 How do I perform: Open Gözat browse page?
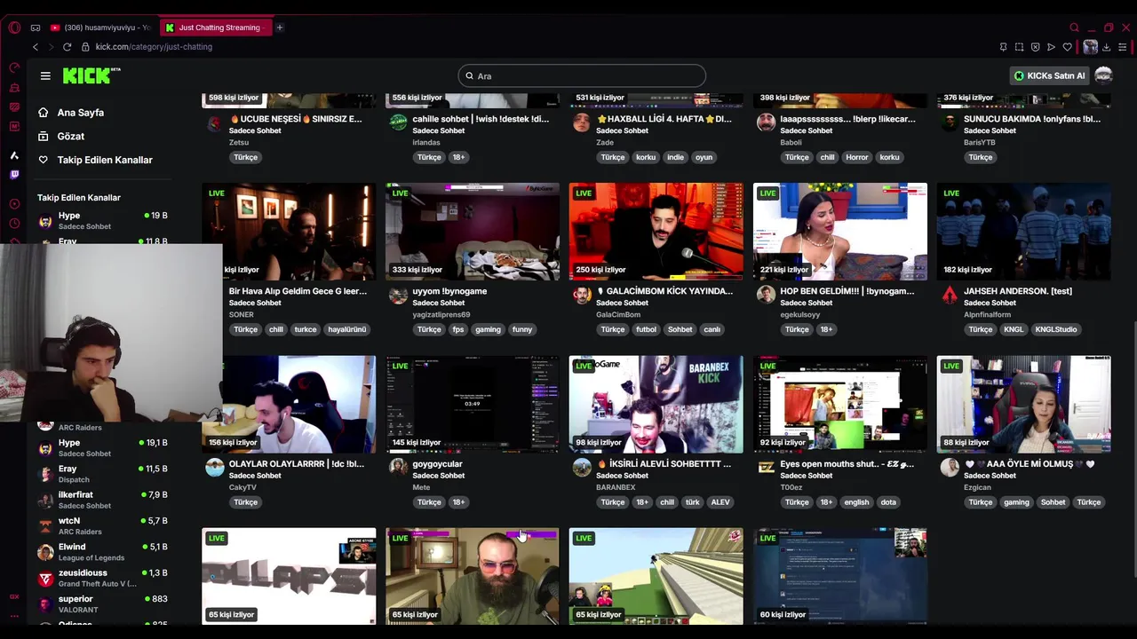[71, 136]
